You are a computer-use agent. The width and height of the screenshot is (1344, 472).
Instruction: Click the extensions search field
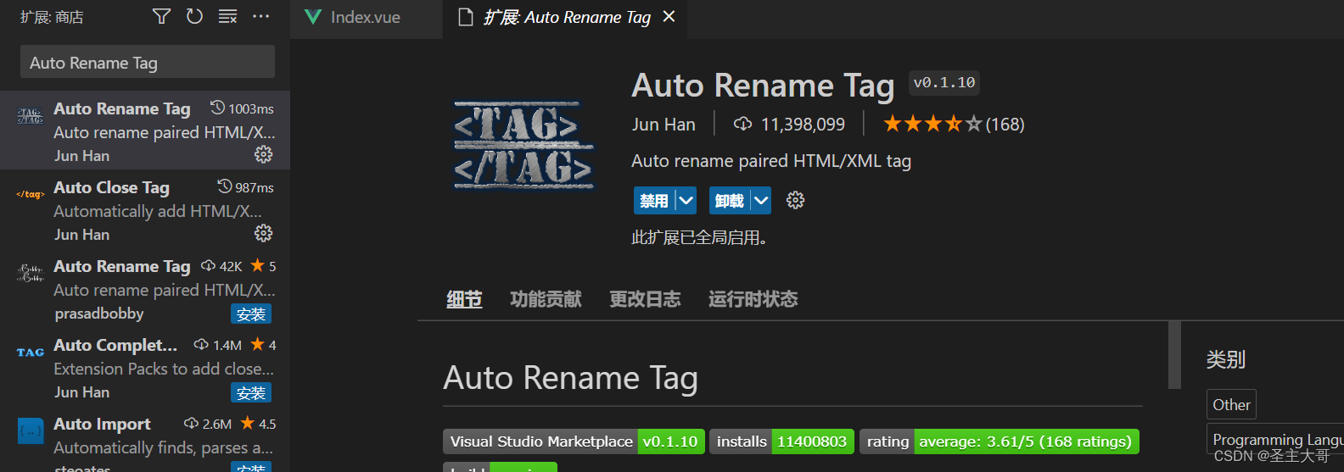point(148,62)
